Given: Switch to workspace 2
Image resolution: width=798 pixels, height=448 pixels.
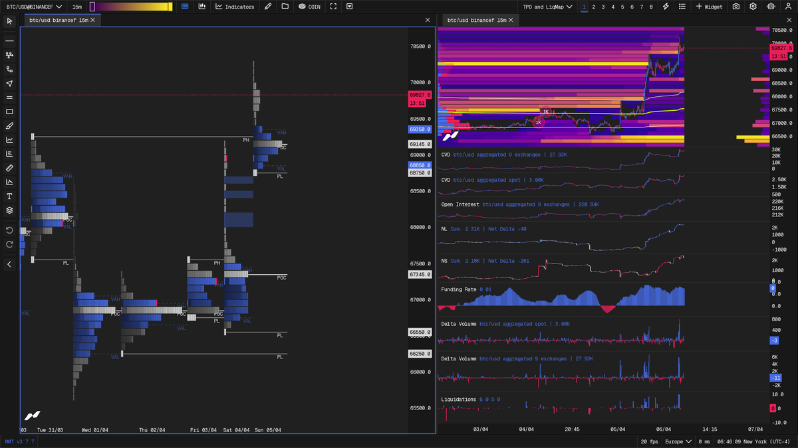Looking at the screenshot, I should pyautogui.click(x=594, y=7).
